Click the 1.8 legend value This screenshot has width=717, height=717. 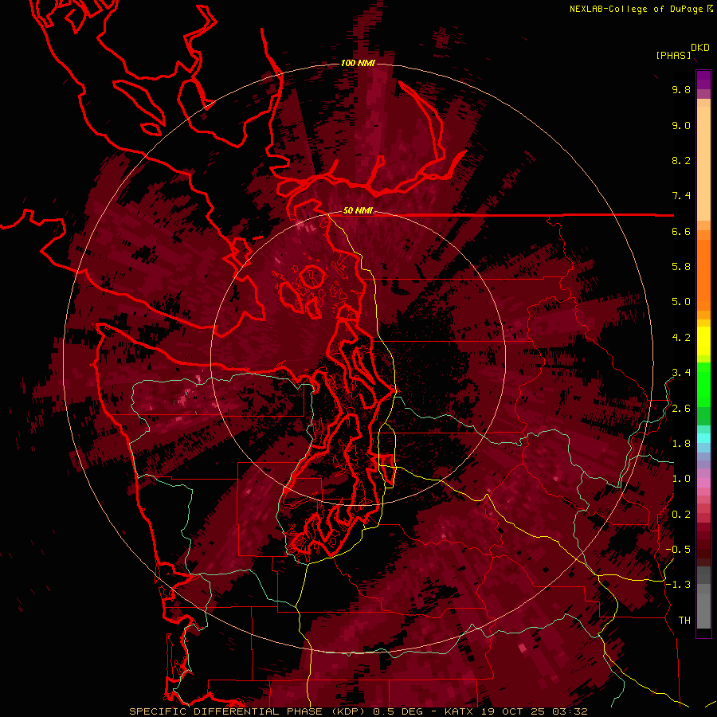(681, 444)
